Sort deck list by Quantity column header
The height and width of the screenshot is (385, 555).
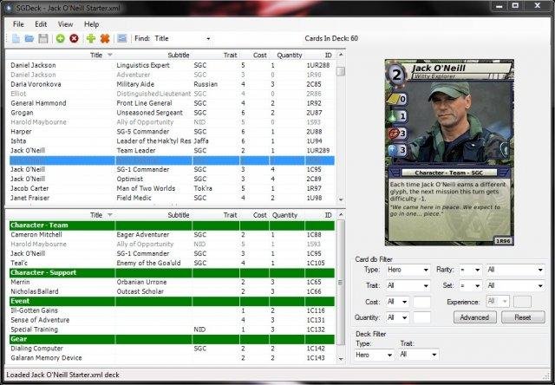(286, 215)
